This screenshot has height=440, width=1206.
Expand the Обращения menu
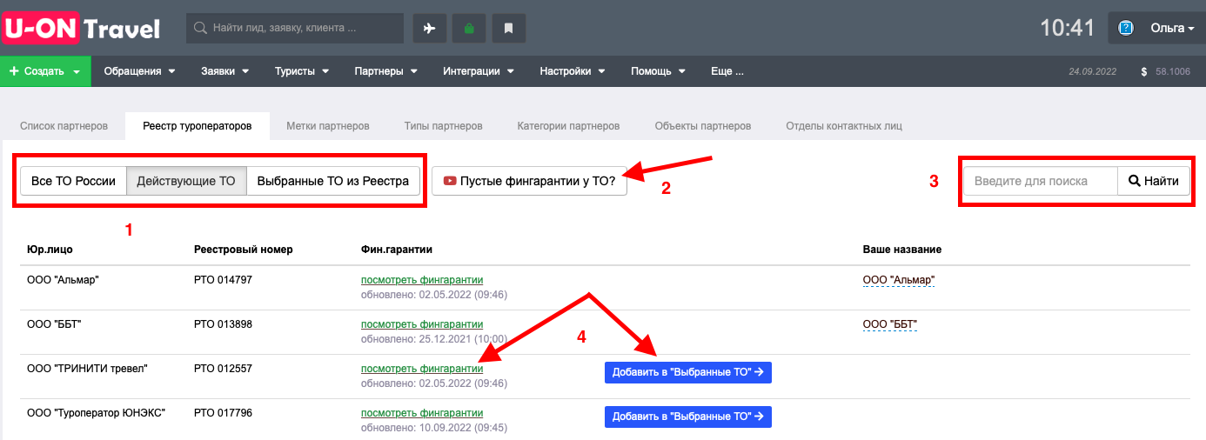139,71
